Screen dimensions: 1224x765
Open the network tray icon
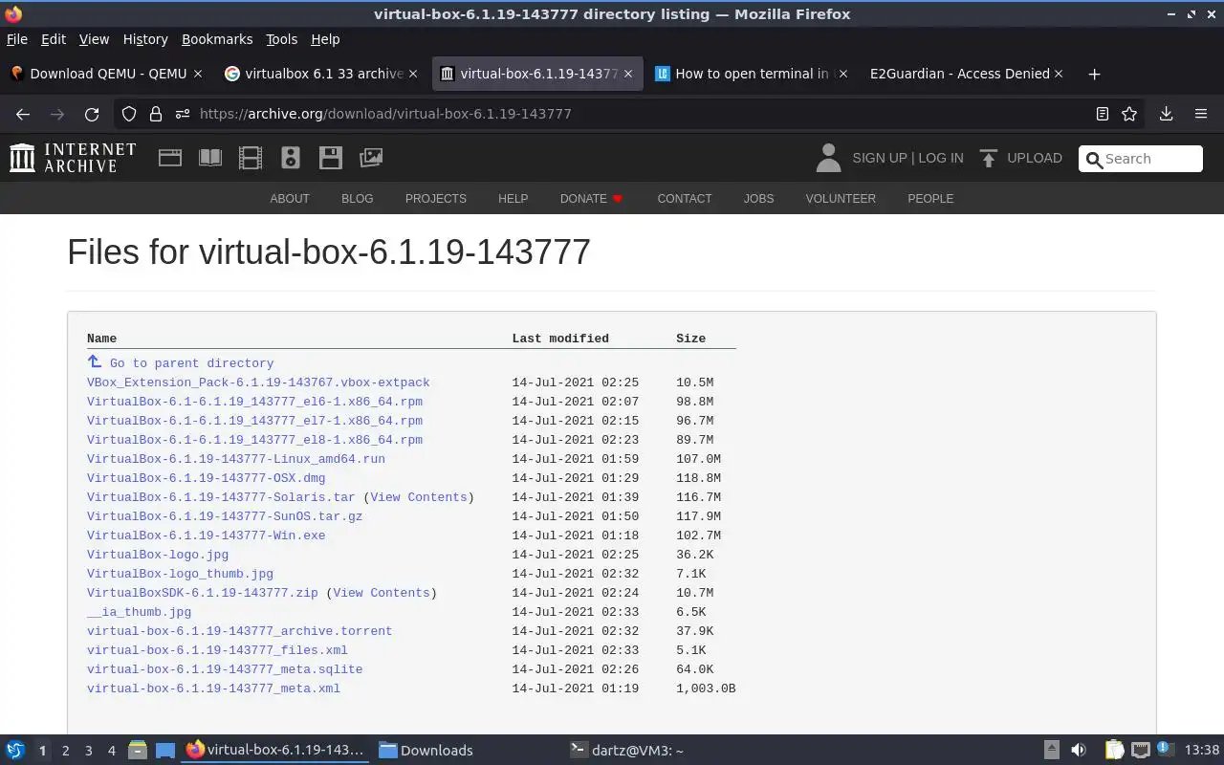click(x=1141, y=751)
